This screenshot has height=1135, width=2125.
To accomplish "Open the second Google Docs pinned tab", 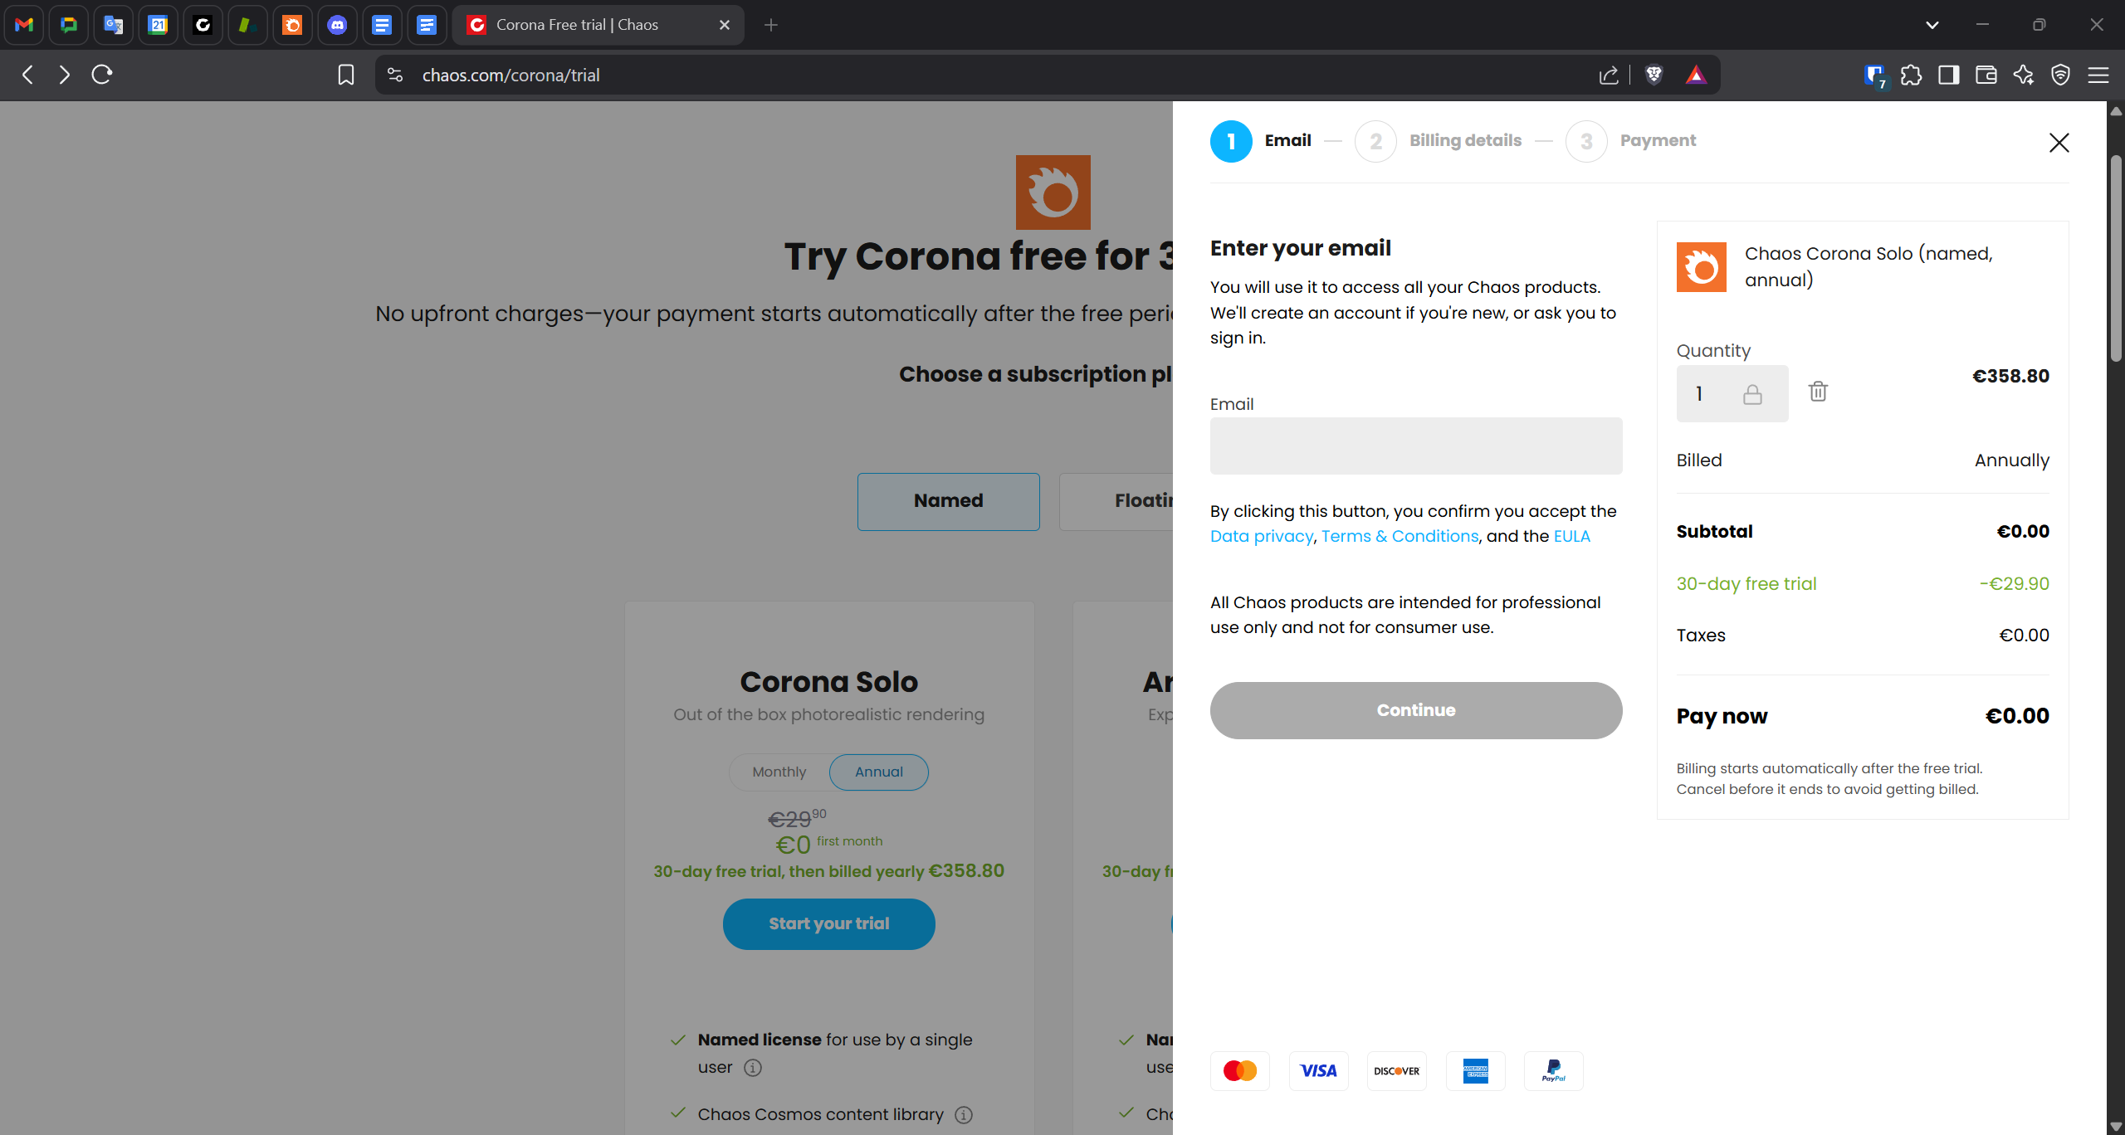I will click(427, 25).
